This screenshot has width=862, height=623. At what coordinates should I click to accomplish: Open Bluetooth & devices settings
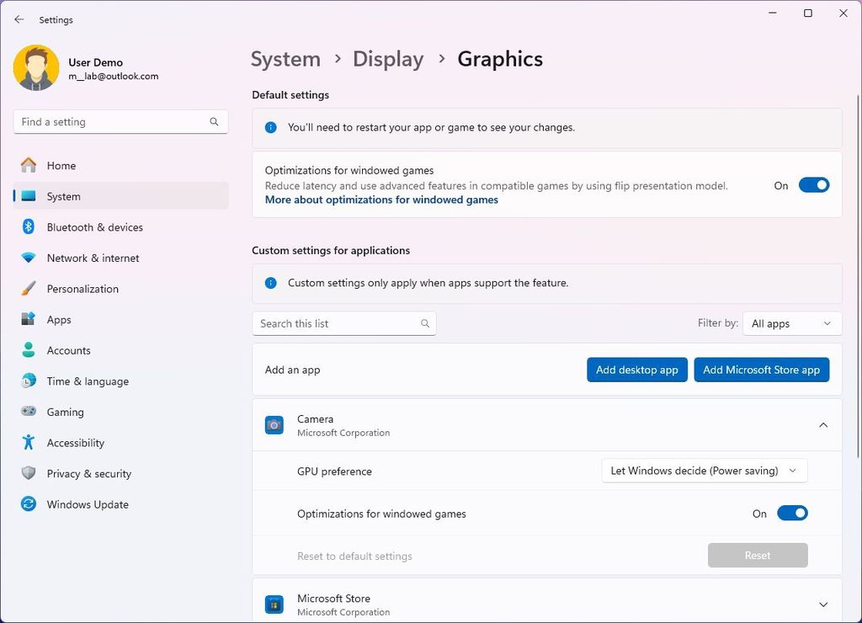[94, 226]
